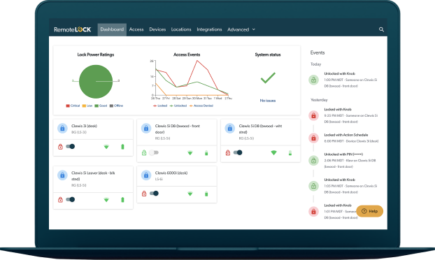
Task: Click the Critical legend swatch
Action: (68, 106)
